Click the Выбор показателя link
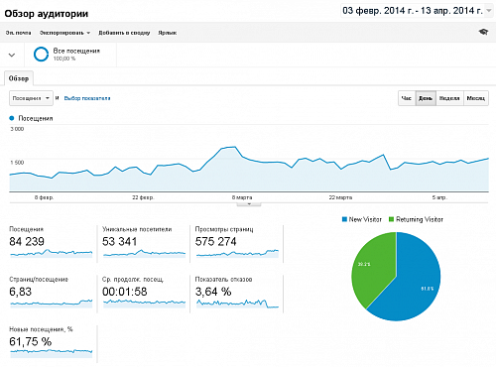Image resolution: width=496 pixels, height=367 pixels. tap(87, 98)
